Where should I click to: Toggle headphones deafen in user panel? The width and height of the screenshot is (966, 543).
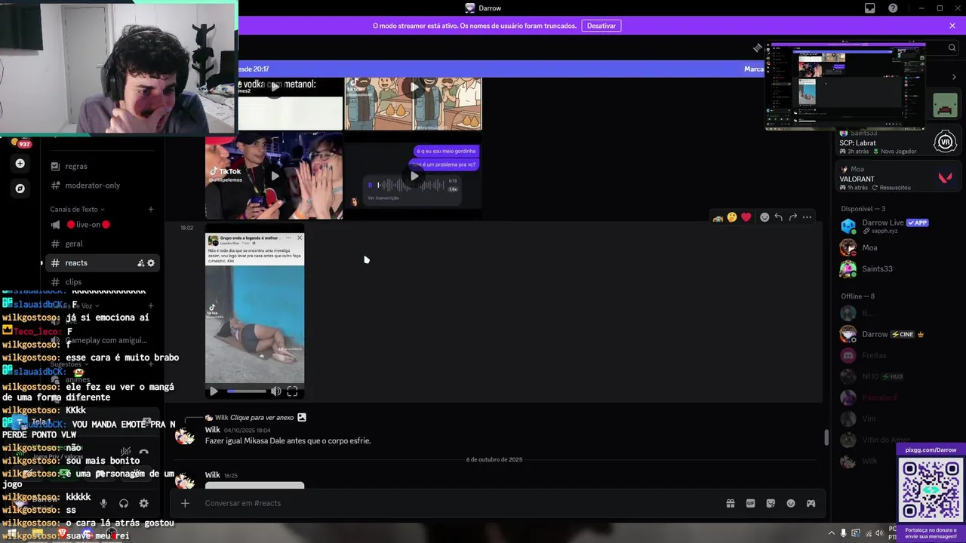[x=124, y=503]
